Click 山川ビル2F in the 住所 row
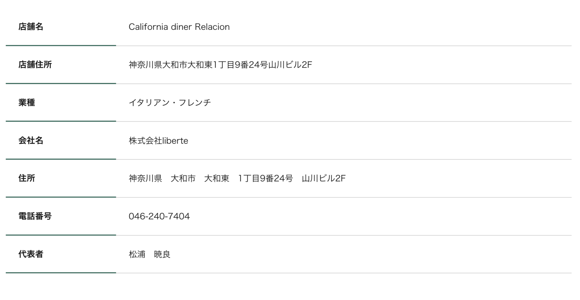This screenshot has height=300, width=580. click(x=324, y=179)
